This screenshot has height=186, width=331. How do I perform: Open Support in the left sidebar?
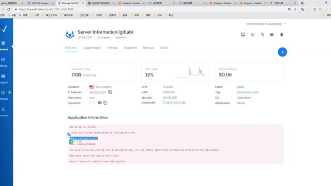click(4, 79)
